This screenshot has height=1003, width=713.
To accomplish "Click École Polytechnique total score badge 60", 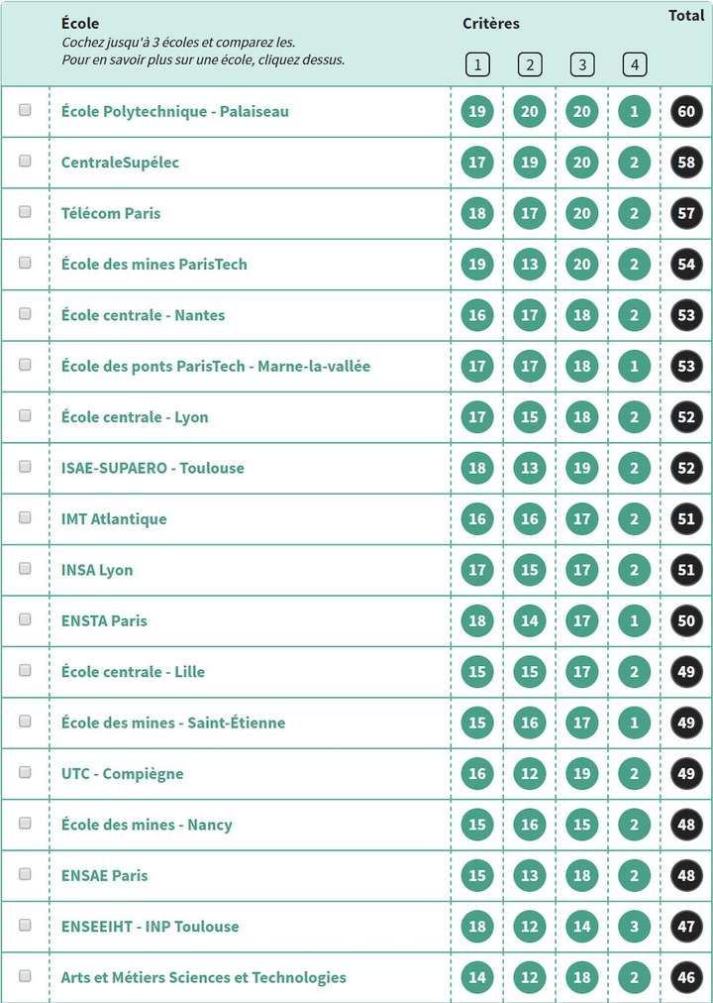I will (x=686, y=111).
